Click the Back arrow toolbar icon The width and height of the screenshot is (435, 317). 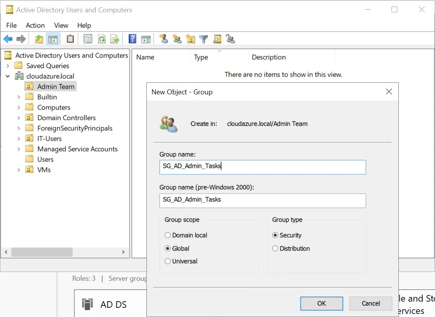pos(8,39)
